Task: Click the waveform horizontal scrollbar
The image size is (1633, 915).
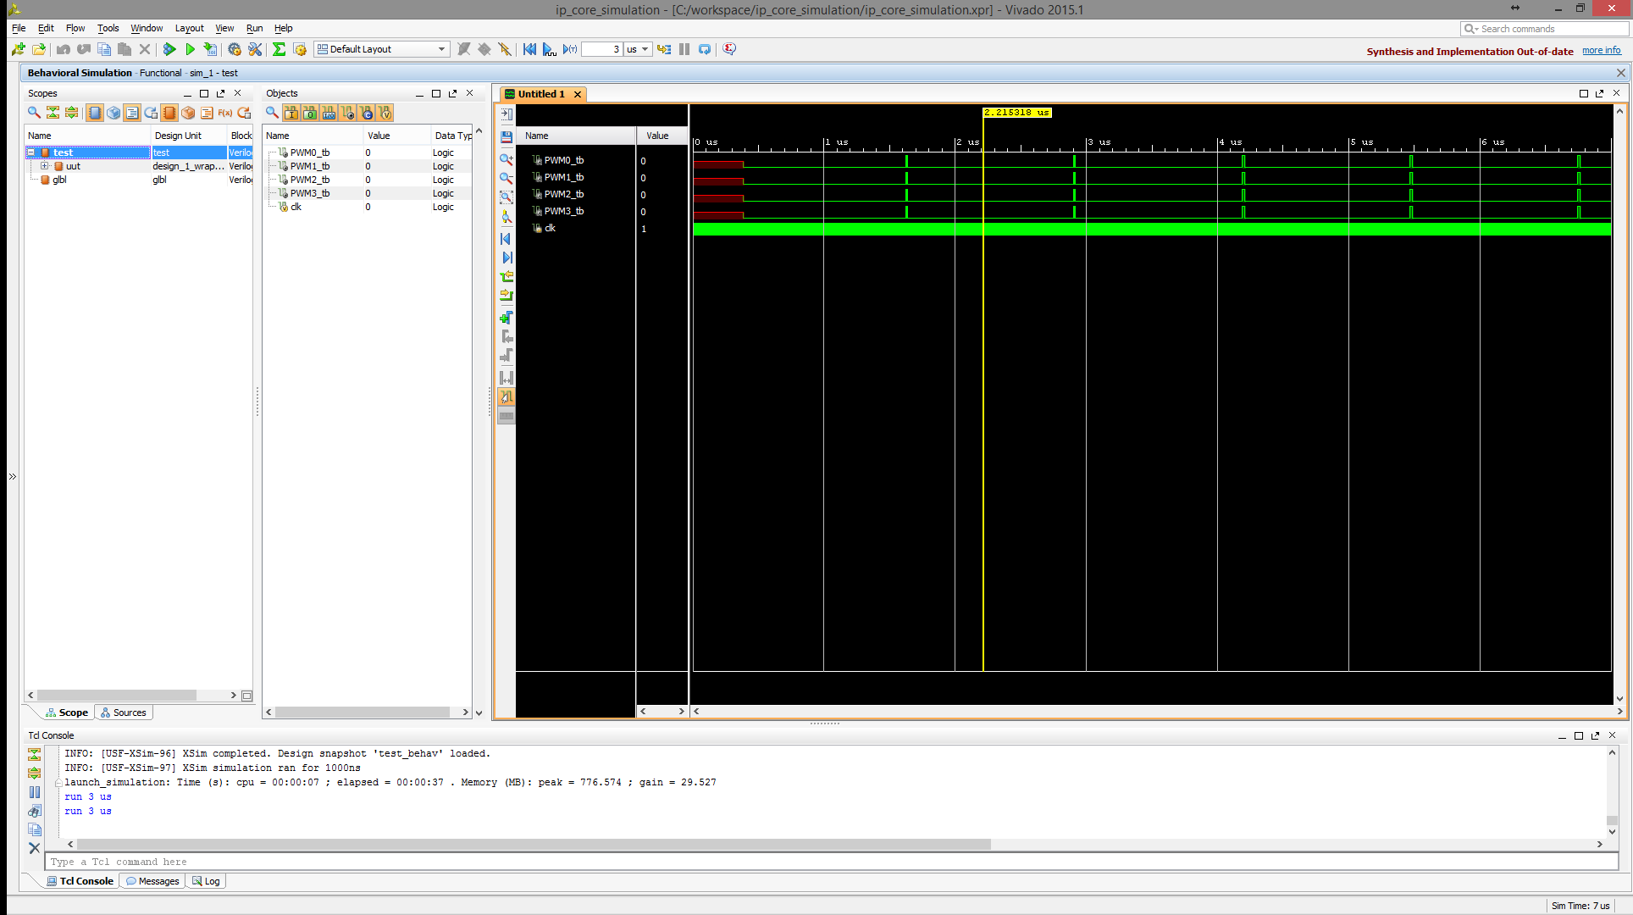Action: click(x=1156, y=712)
